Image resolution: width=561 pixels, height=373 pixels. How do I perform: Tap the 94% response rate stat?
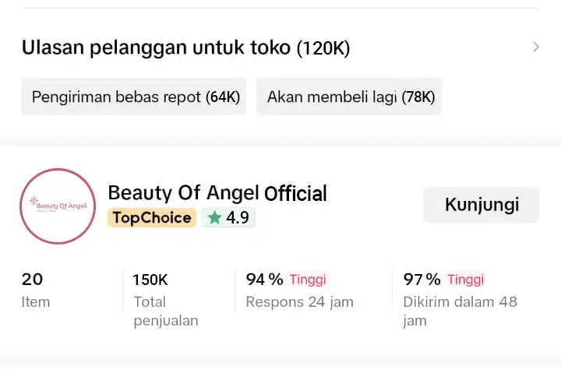264,280
